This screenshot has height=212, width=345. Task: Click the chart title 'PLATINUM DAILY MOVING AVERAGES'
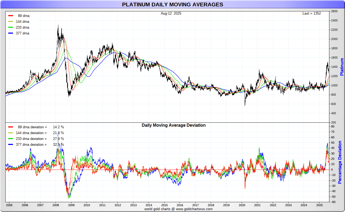pyautogui.click(x=172, y=5)
